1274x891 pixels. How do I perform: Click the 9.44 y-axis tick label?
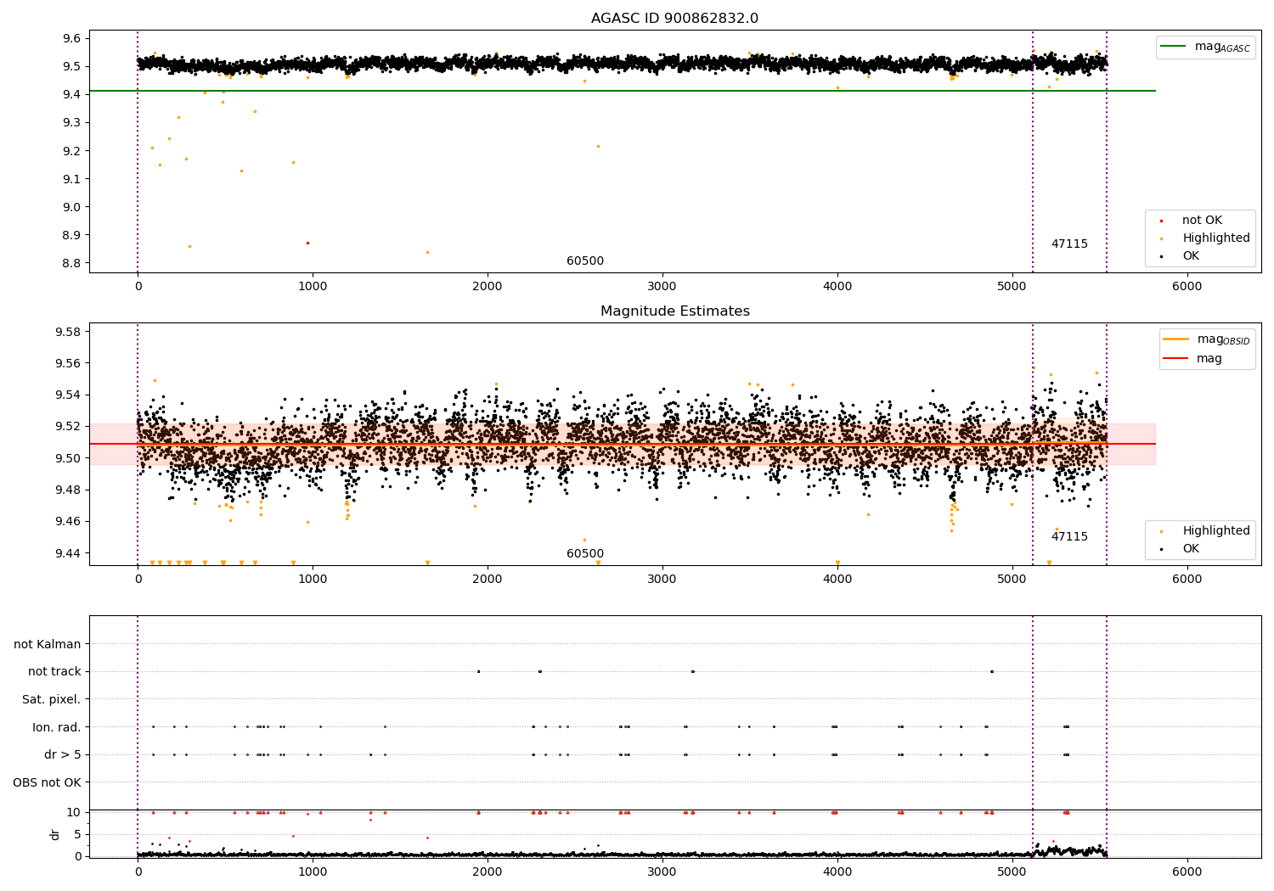pyautogui.click(x=69, y=553)
